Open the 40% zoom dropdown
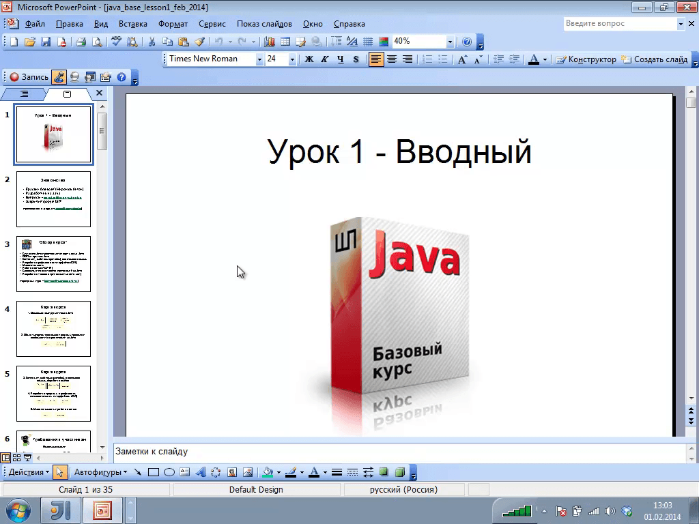This screenshot has width=699, height=524. [450, 42]
